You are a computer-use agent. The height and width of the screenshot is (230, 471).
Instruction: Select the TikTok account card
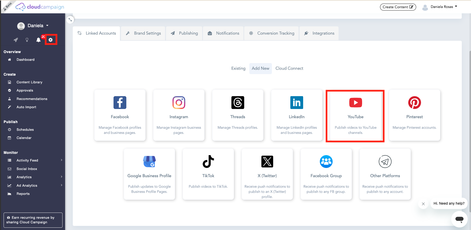[x=208, y=174]
